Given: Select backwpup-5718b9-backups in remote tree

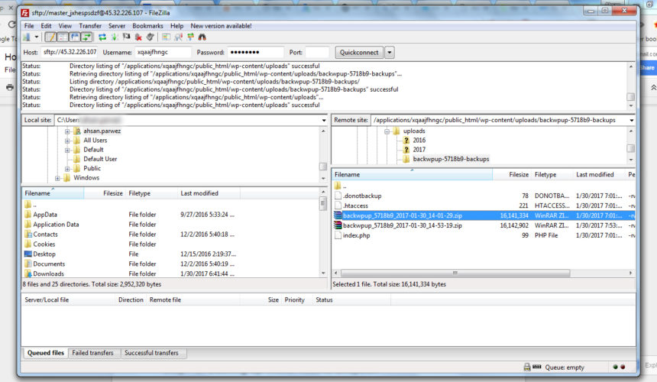Looking at the screenshot, I should [x=451, y=159].
